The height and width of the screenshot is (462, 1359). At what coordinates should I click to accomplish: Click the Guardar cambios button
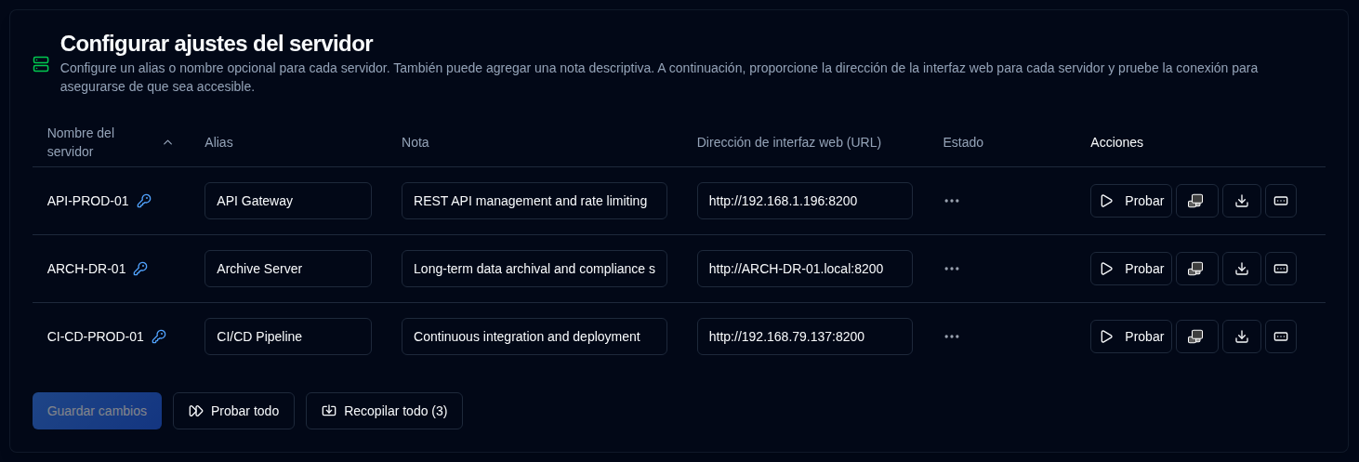click(x=97, y=411)
